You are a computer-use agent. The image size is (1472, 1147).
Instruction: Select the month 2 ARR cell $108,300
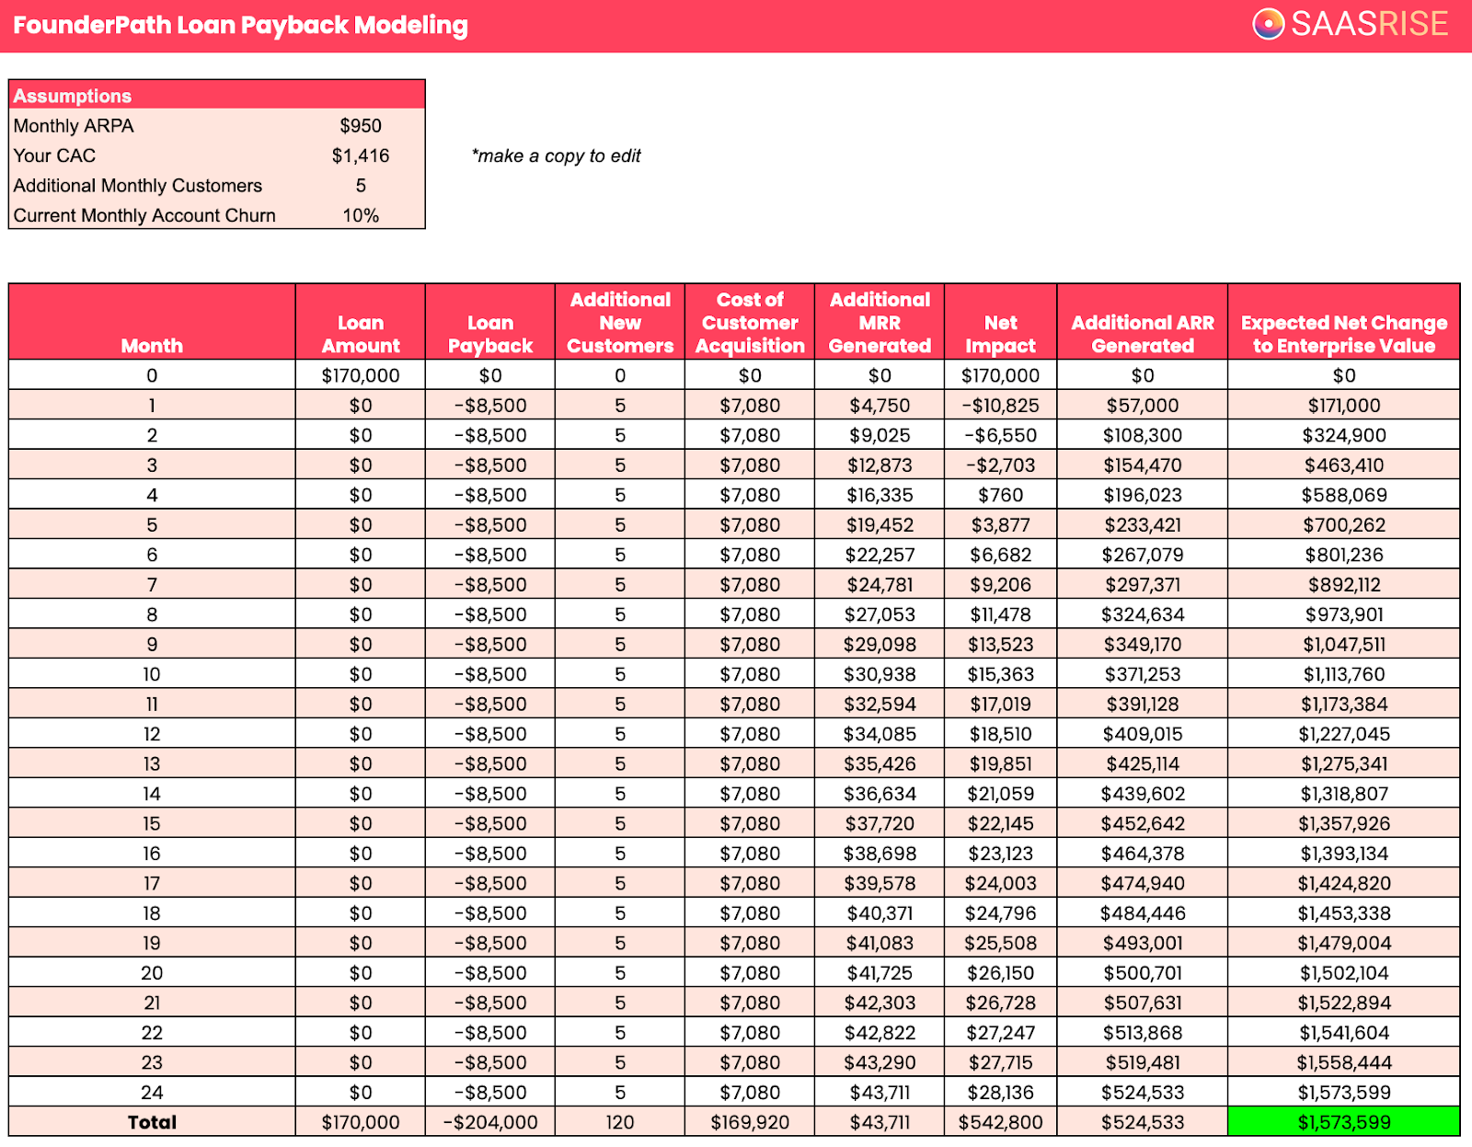(x=1143, y=435)
